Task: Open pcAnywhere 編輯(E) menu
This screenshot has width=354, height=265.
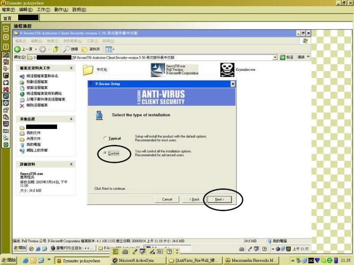Action: [26, 10]
